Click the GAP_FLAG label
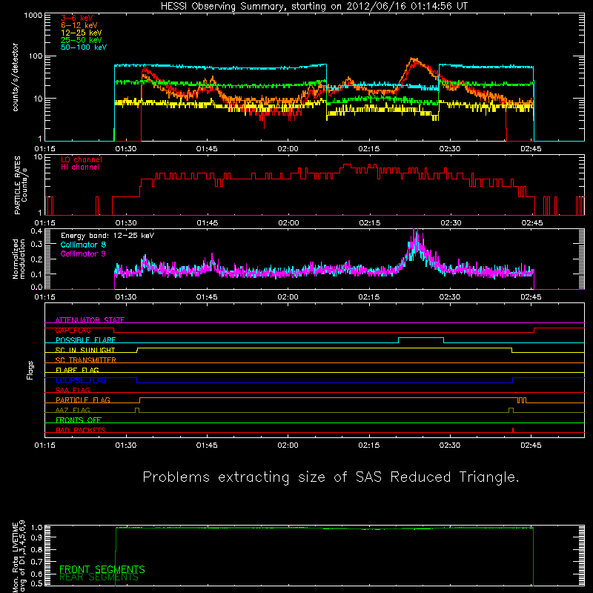 (x=73, y=330)
